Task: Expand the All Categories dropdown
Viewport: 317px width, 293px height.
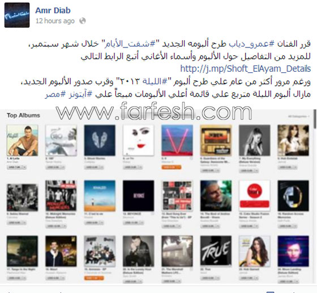Action: (x=299, y=116)
